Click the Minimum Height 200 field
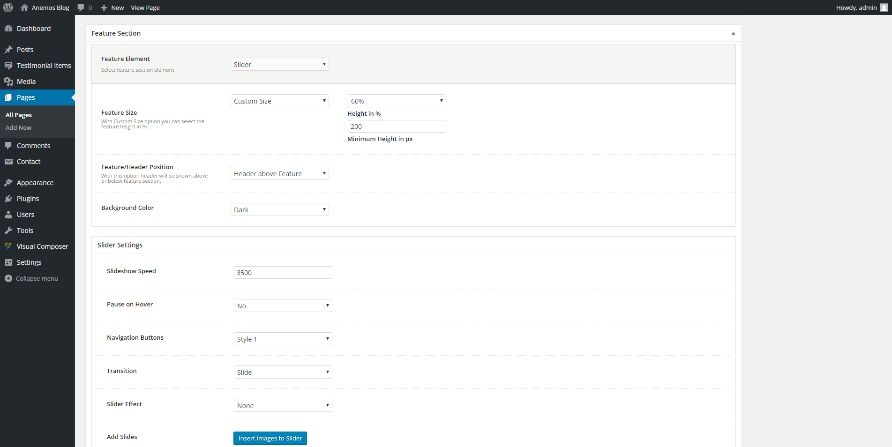 [397, 126]
